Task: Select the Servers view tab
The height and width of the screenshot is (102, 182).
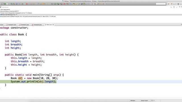Action: (x=5, y=7)
